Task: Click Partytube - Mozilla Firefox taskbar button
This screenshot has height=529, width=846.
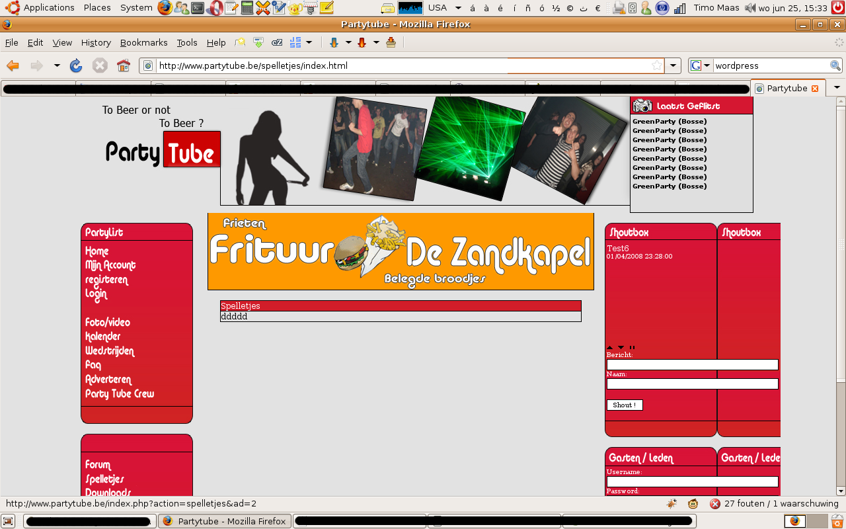Action: (x=225, y=521)
